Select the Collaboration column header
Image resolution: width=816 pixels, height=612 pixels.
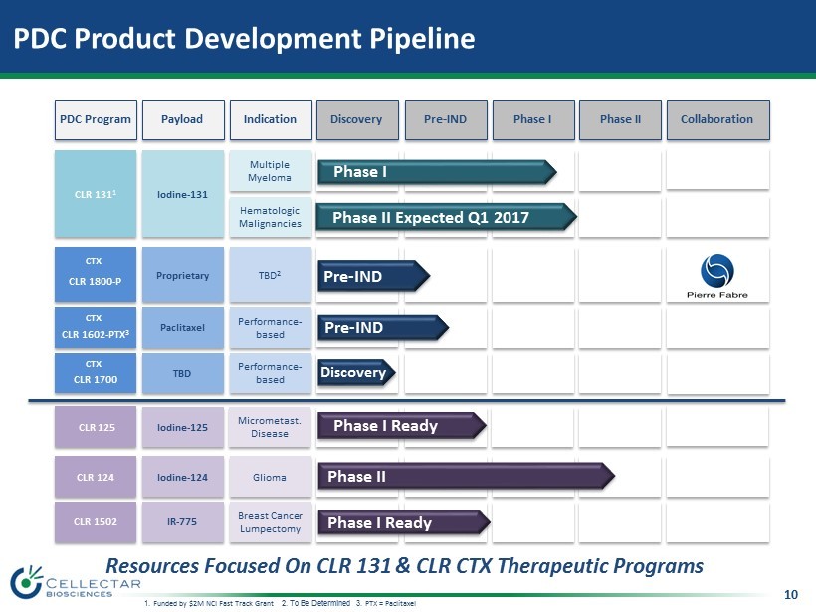point(716,119)
